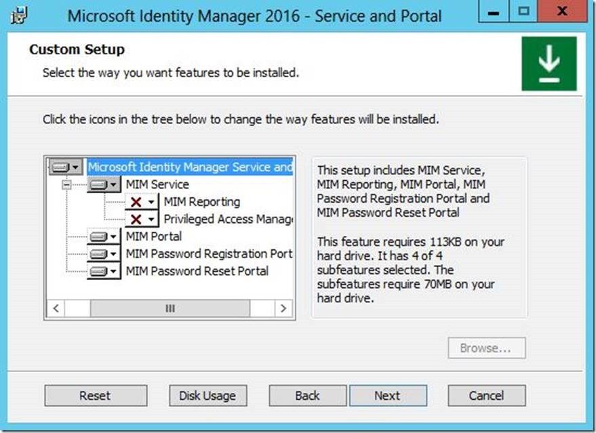The image size is (596, 433).
Task: Maximize the setup window
Action: [523, 12]
